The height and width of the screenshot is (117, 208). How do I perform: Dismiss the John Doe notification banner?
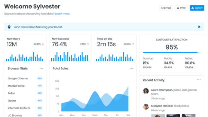tap(199, 27)
